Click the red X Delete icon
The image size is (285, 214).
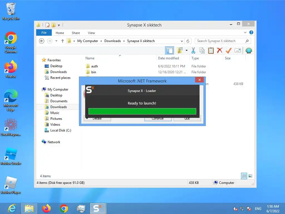pos(220,50)
